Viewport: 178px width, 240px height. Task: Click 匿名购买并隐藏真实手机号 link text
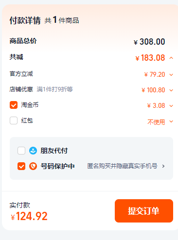pos(122,166)
